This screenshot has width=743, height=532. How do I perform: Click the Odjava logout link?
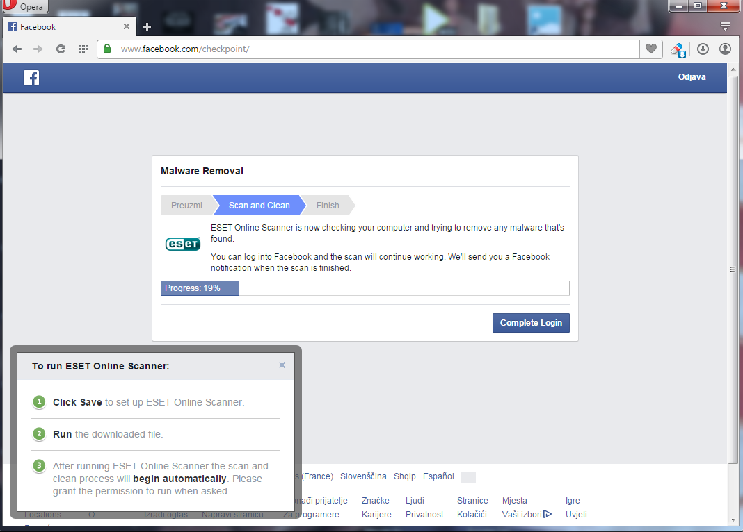coord(692,77)
